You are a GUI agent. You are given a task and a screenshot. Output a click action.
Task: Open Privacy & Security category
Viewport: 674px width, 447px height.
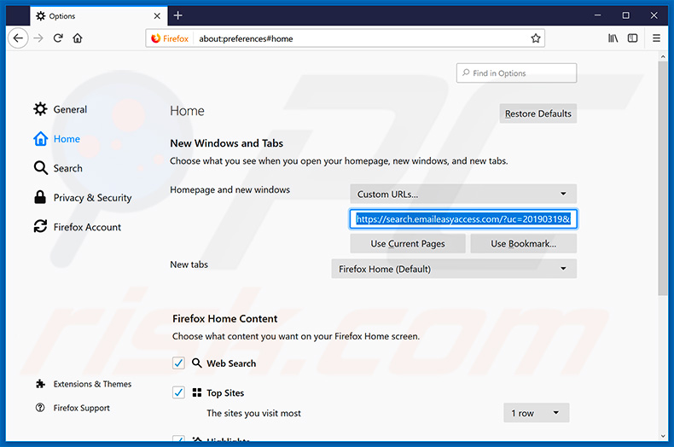click(83, 198)
